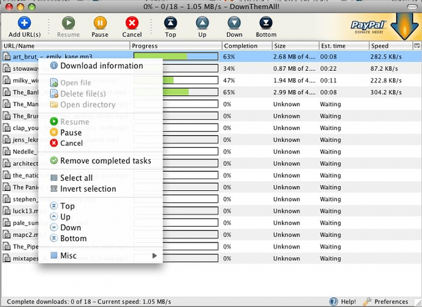Viewport: 422px width, 307px height.
Task: Click the 87.2 KB/s speed value
Action: tap(384, 69)
